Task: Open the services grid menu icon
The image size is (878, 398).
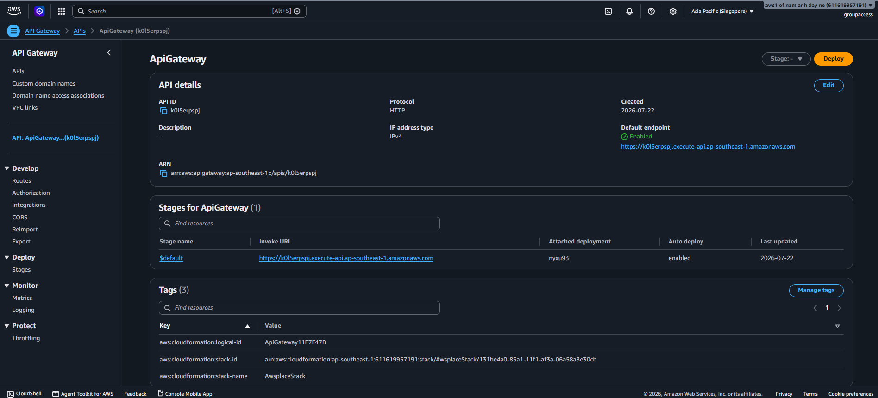Action: [x=61, y=11]
